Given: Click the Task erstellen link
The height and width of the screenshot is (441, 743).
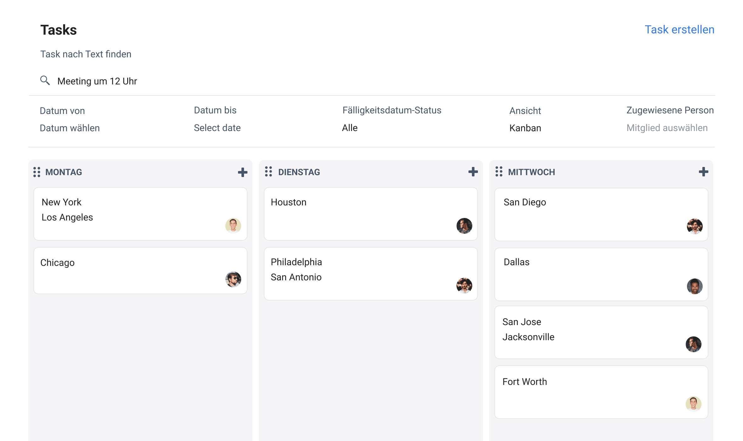Looking at the screenshot, I should click(680, 29).
